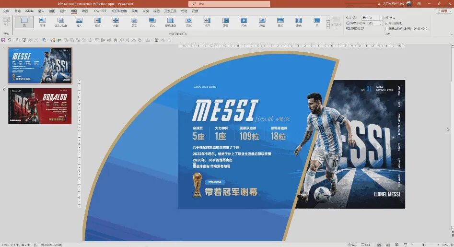Click the 50% zoom level
The height and width of the screenshot is (247, 454).
pos(445,245)
